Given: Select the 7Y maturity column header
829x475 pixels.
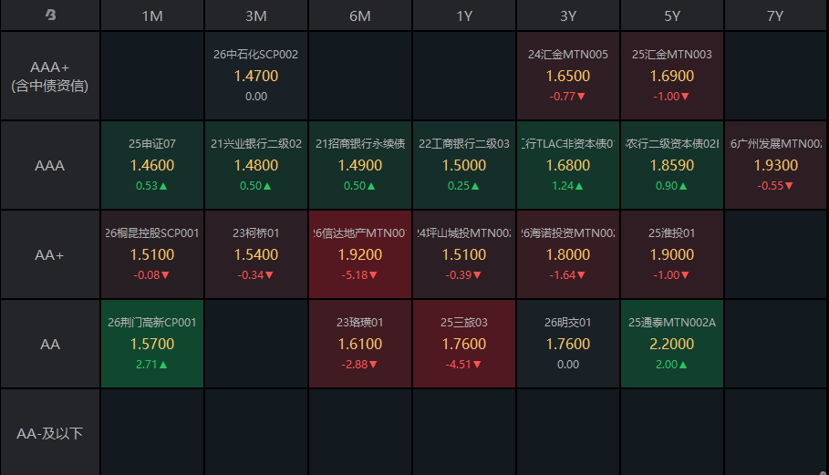Looking at the screenshot, I should (775, 15).
